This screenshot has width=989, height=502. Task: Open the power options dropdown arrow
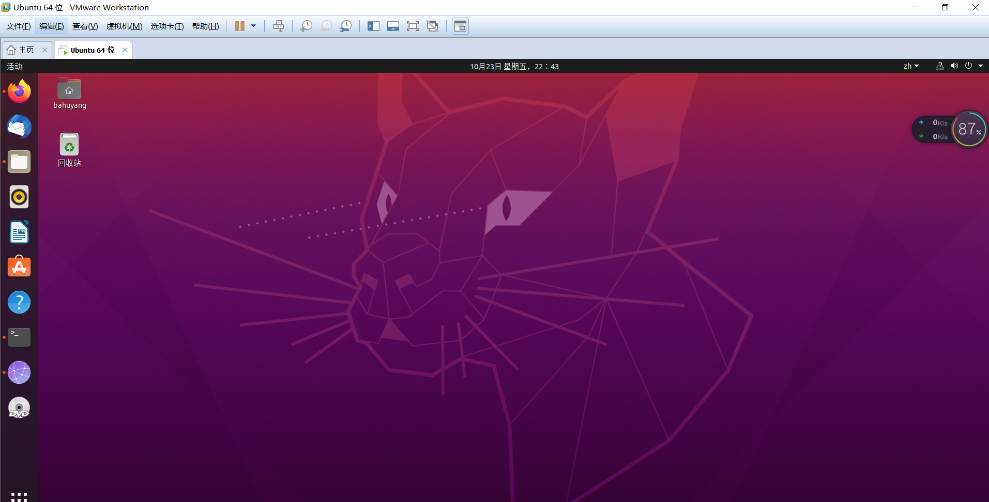[253, 26]
